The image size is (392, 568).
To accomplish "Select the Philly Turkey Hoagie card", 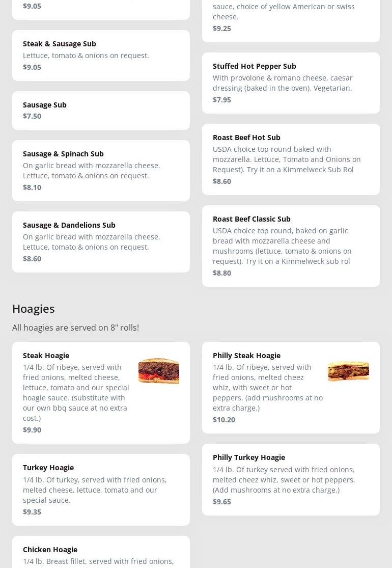I will point(291,479).
